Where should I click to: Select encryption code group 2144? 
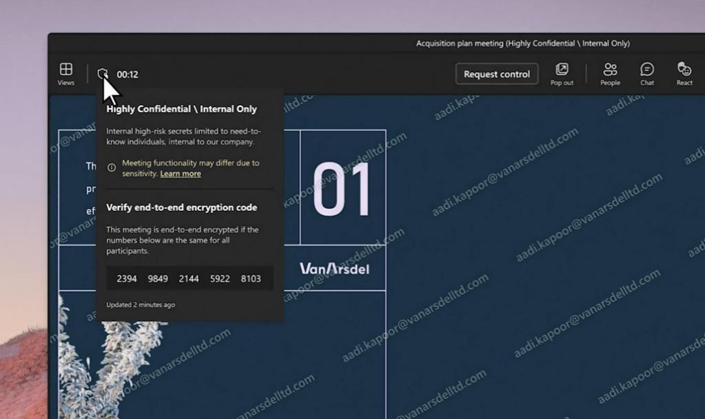189,278
